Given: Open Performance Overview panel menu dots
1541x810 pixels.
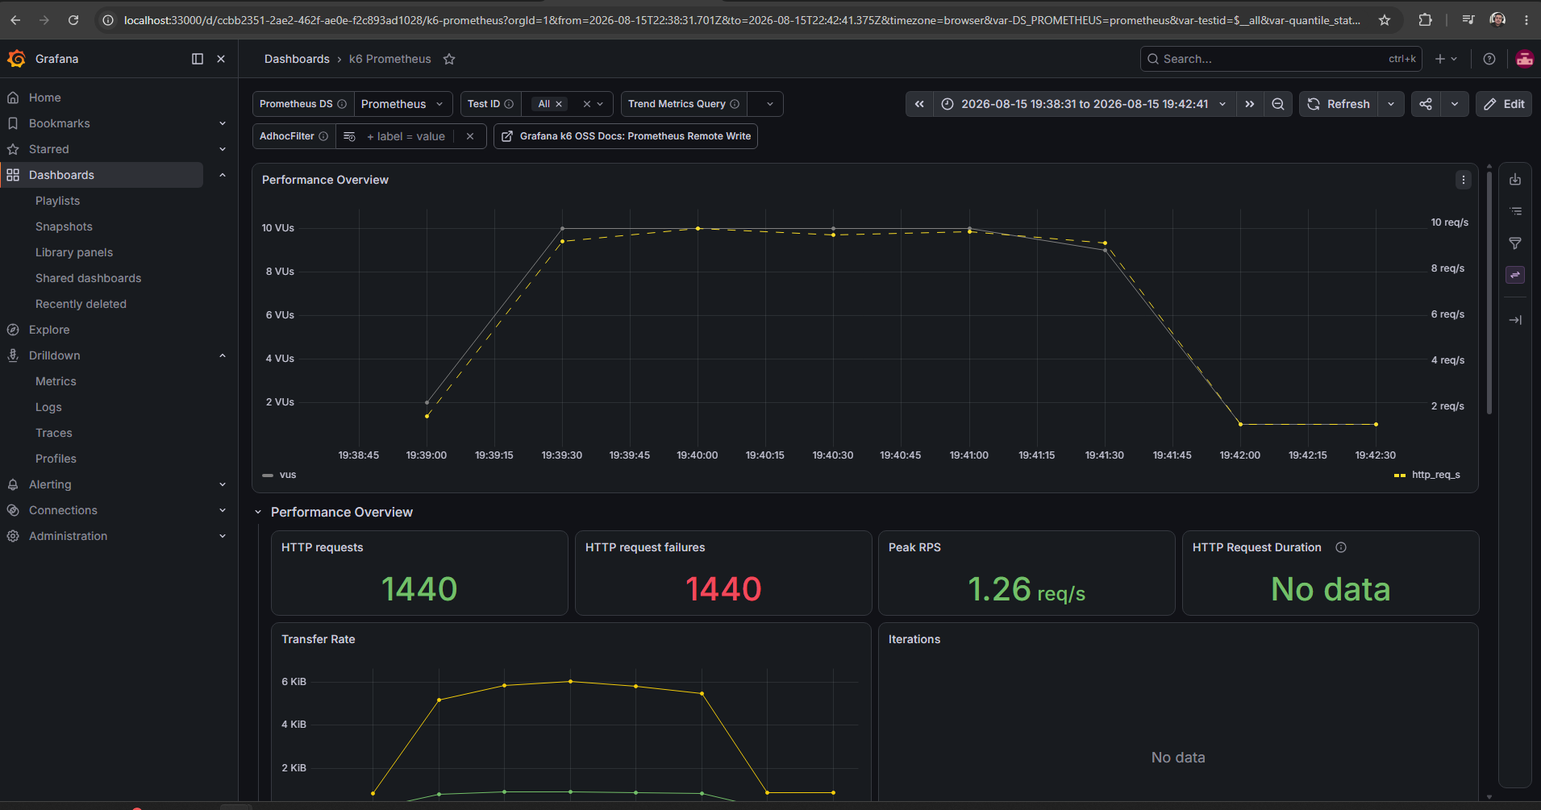Looking at the screenshot, I should (1464, 180).
